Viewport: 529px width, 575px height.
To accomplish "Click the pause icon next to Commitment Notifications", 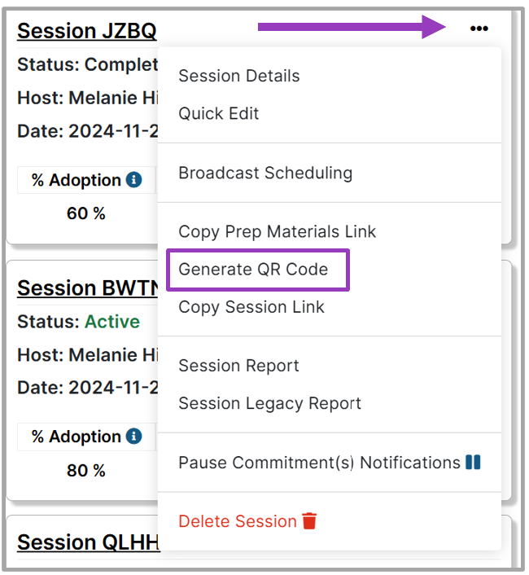I will (473, 462).
